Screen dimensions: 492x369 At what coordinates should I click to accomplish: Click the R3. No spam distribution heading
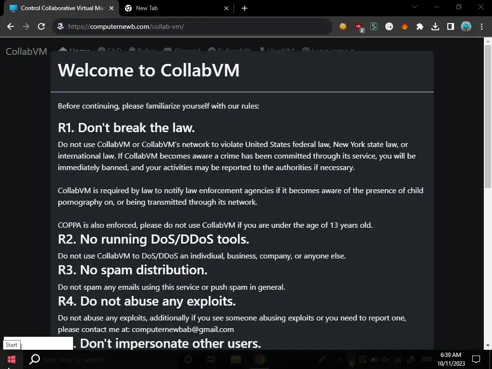133,270
